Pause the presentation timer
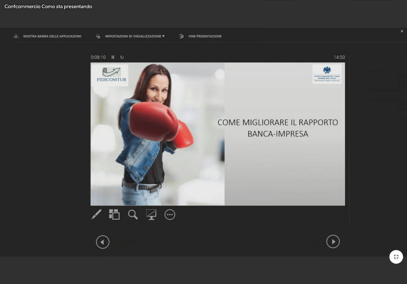The image size is (407, 284). click(x=113, y=57)
